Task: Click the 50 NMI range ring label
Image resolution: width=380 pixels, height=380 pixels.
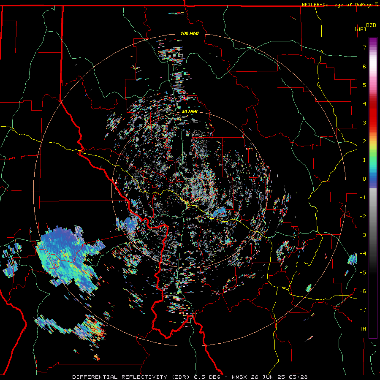Action: (190, 112)
